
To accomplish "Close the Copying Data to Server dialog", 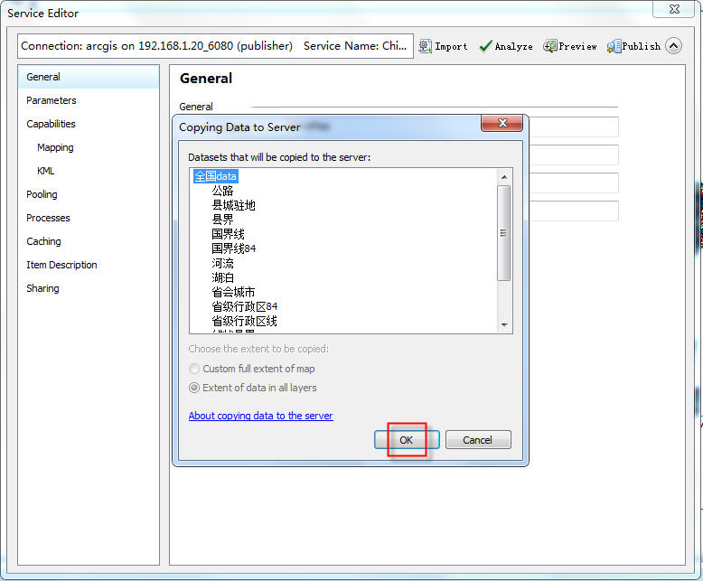I will pos(502,123).
